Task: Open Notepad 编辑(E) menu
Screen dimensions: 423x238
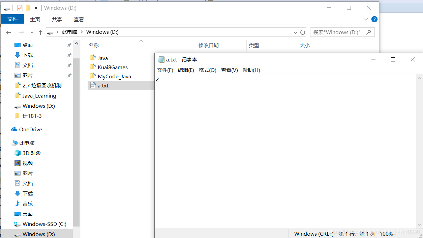Action: (x=186, y=70)
